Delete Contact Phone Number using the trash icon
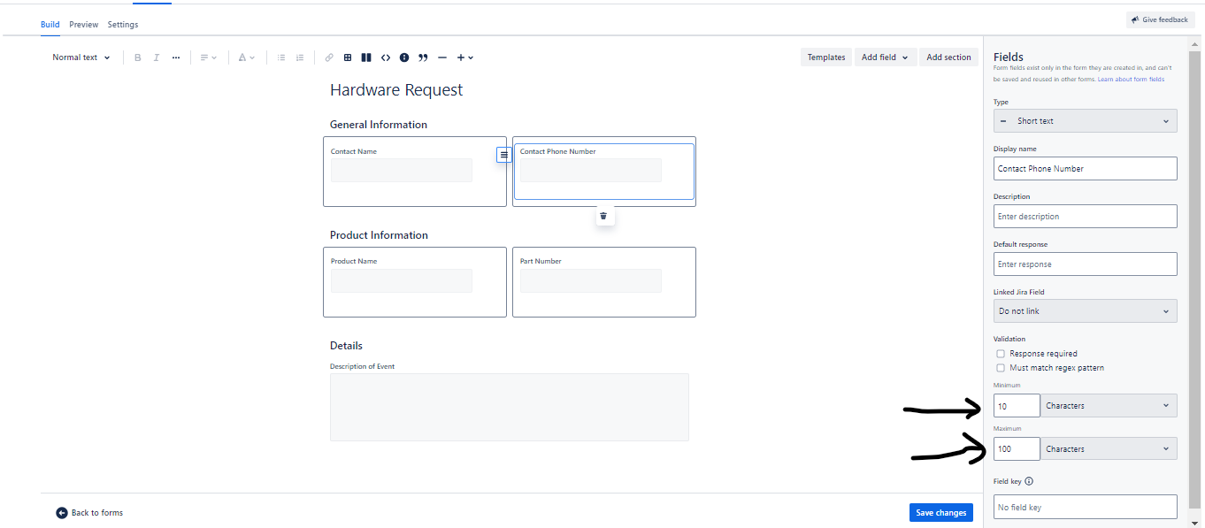Viewport: 1205px width, 528px height. tap(604, 215)
